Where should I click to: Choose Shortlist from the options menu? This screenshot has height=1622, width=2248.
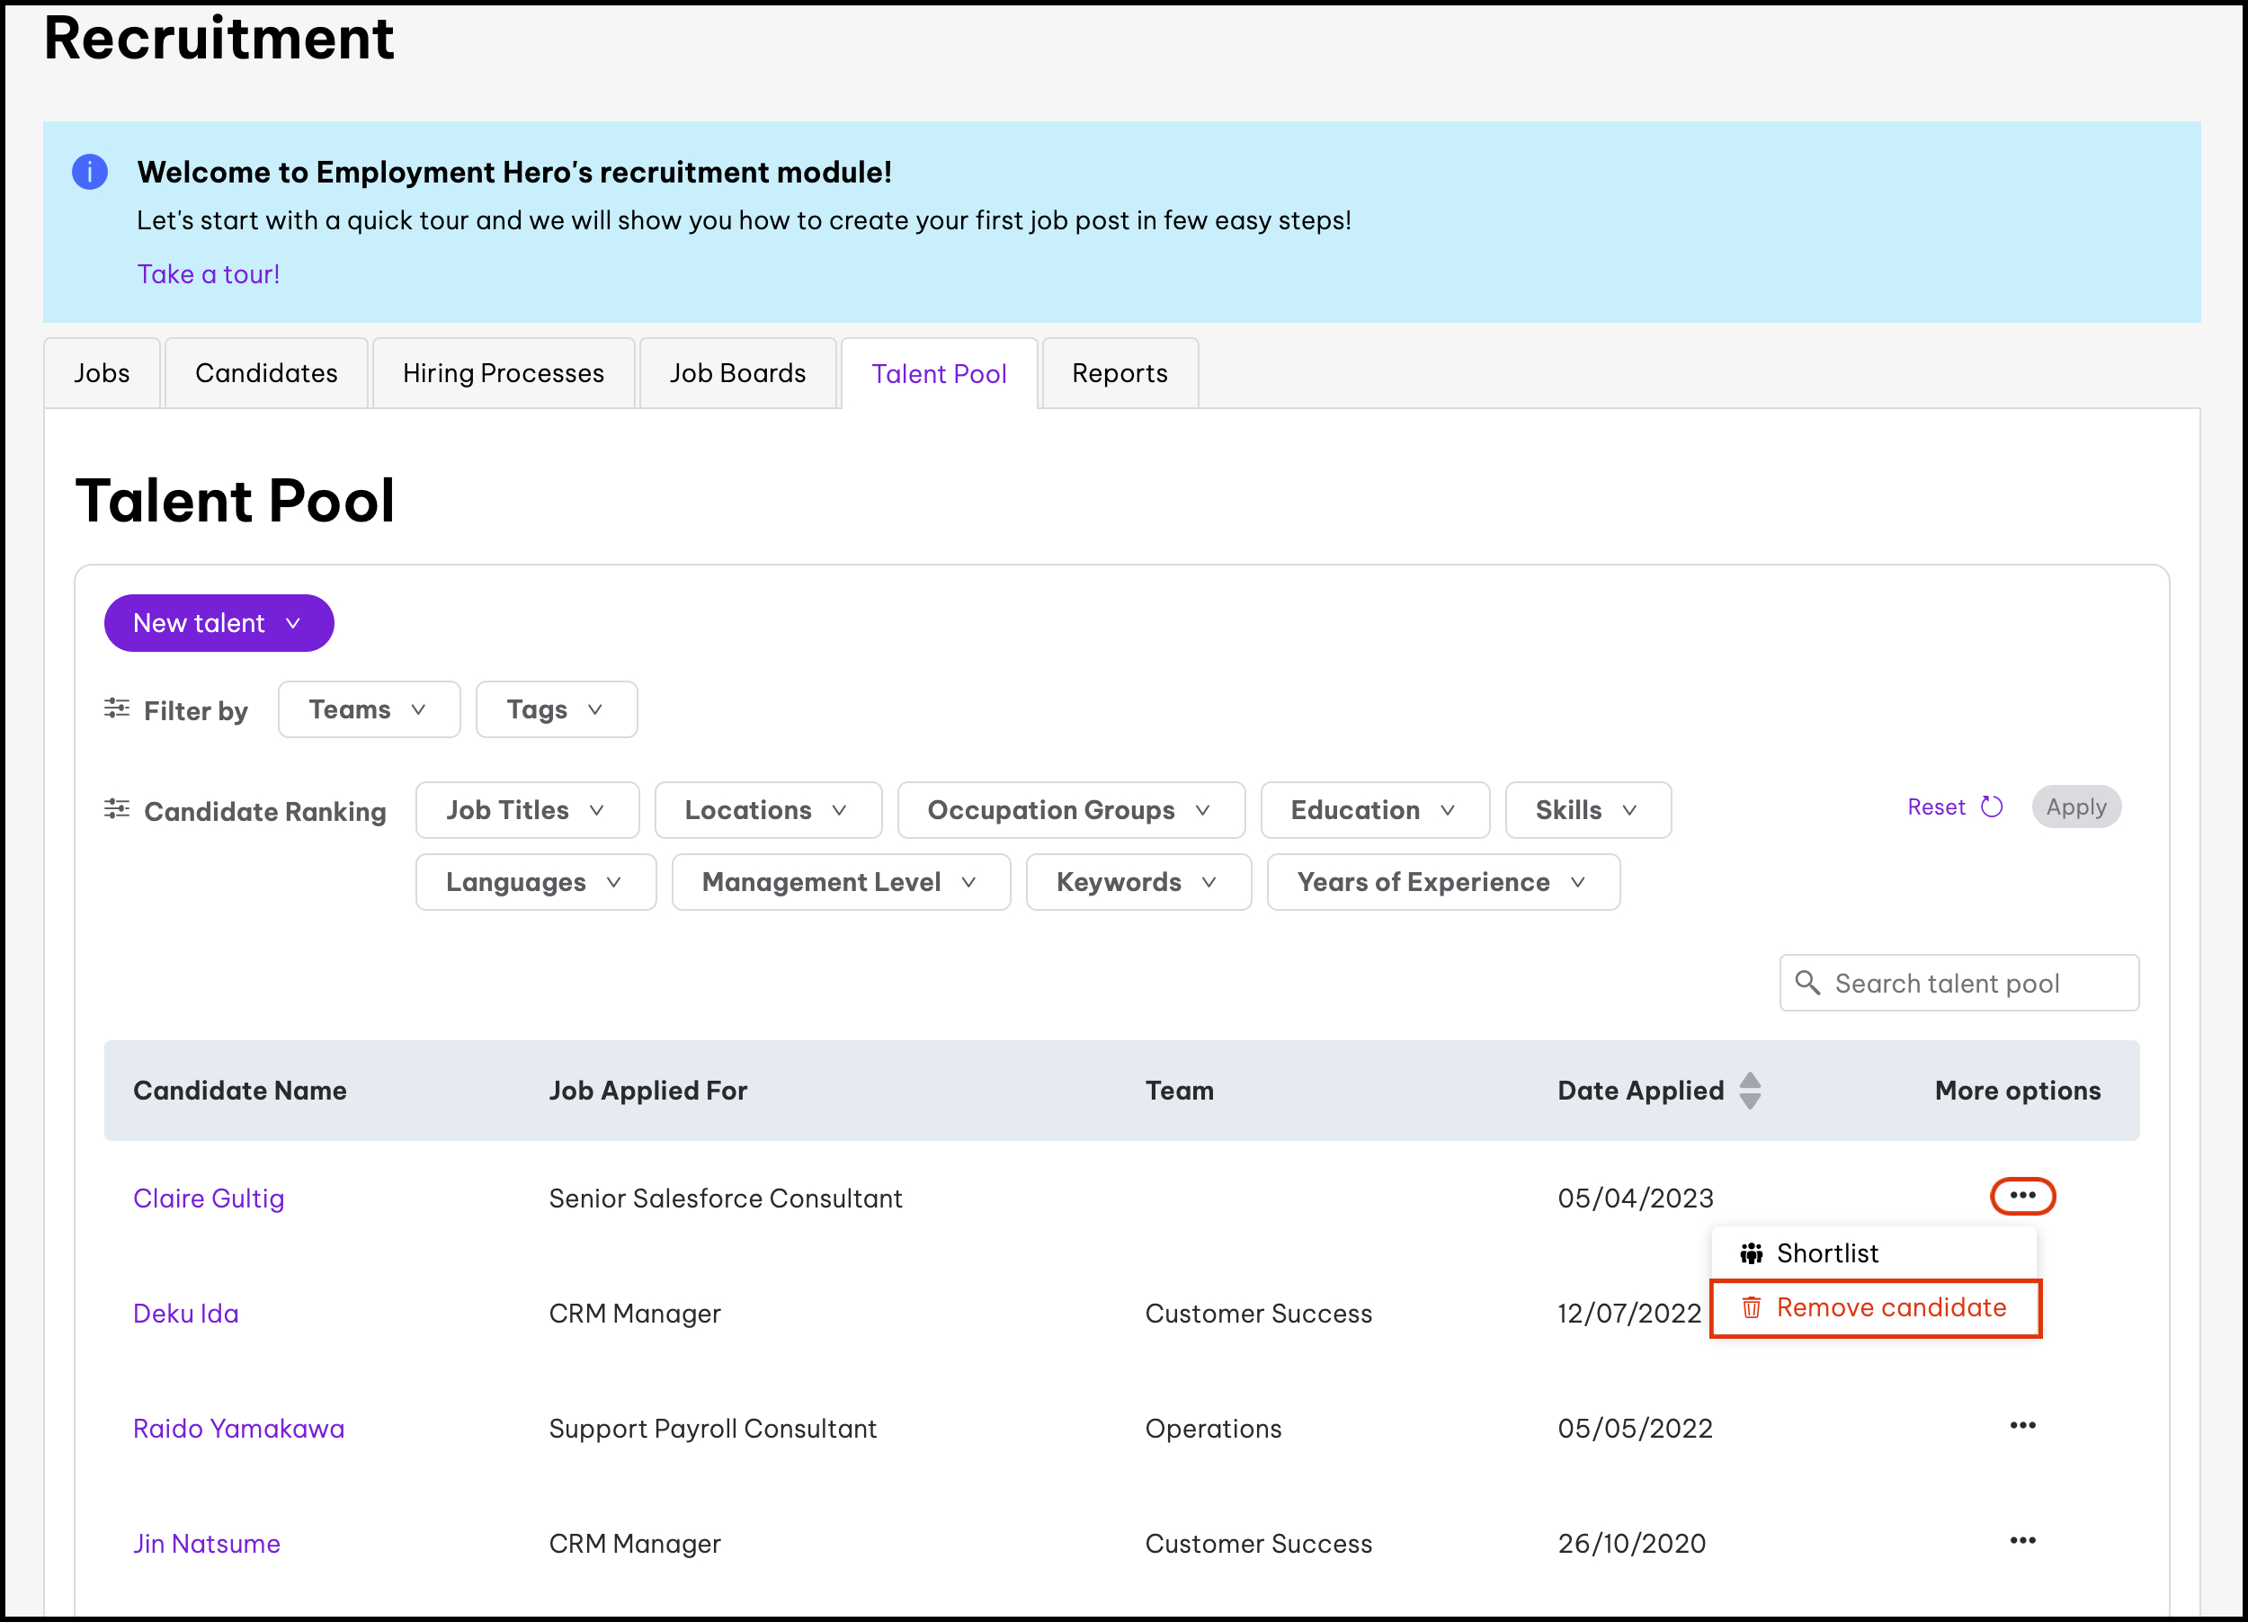point(1827,1253)
